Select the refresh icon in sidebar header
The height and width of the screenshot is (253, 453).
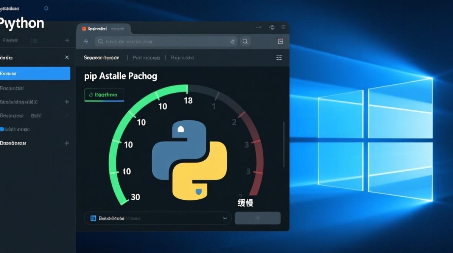[47, 8]
